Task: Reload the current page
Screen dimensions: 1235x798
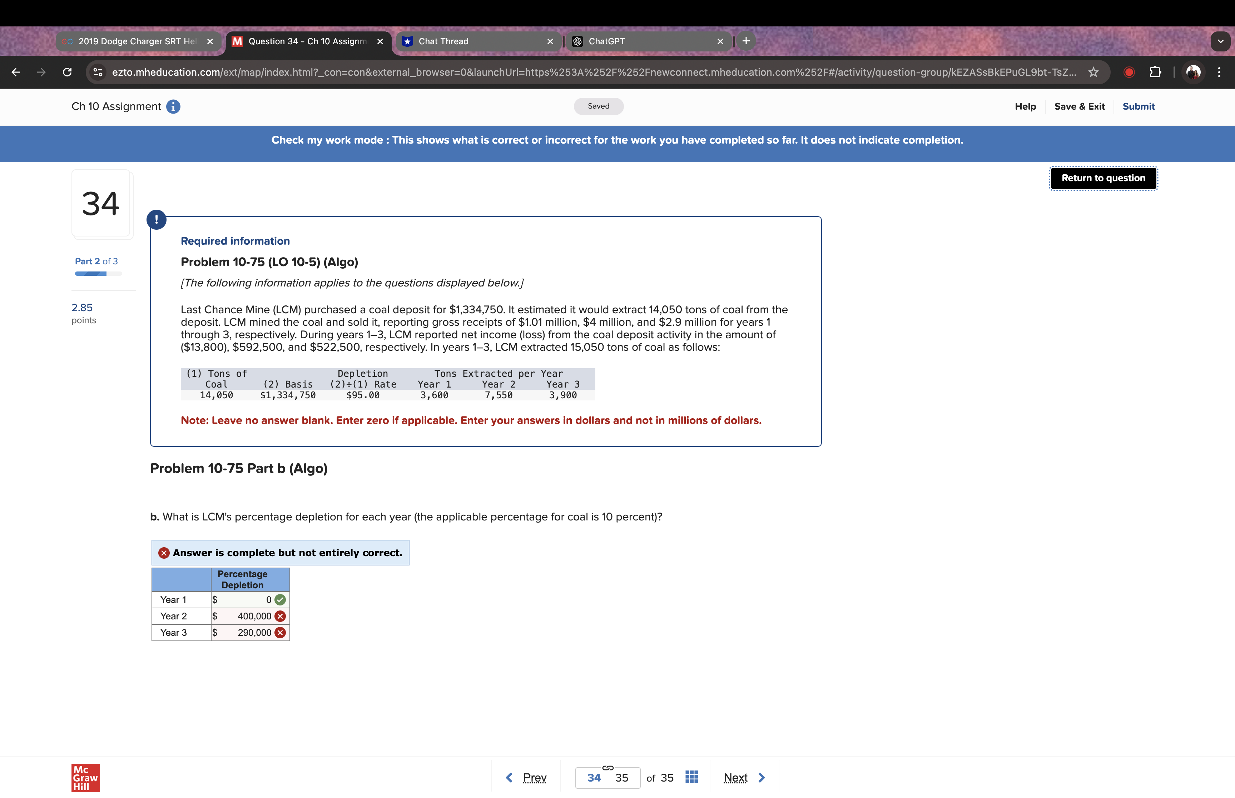Action: click(x=68, y=72)
